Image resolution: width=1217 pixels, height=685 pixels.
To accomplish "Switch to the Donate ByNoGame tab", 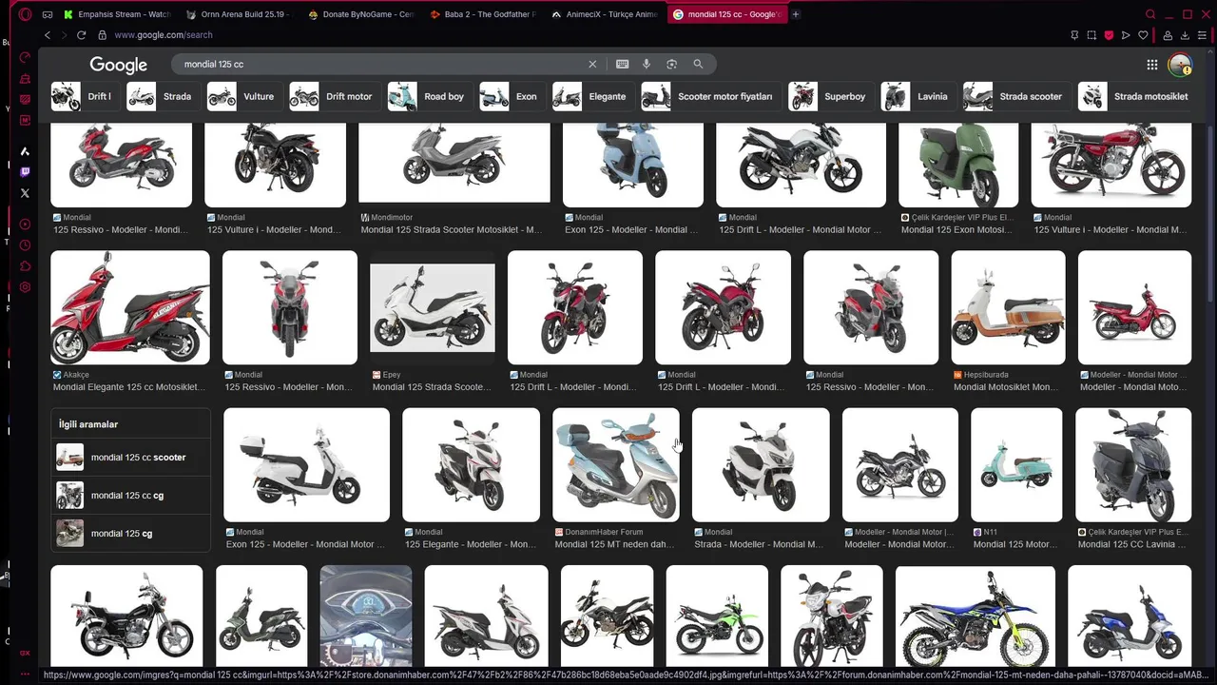I will pyautogui.click(x=361, y=14).
